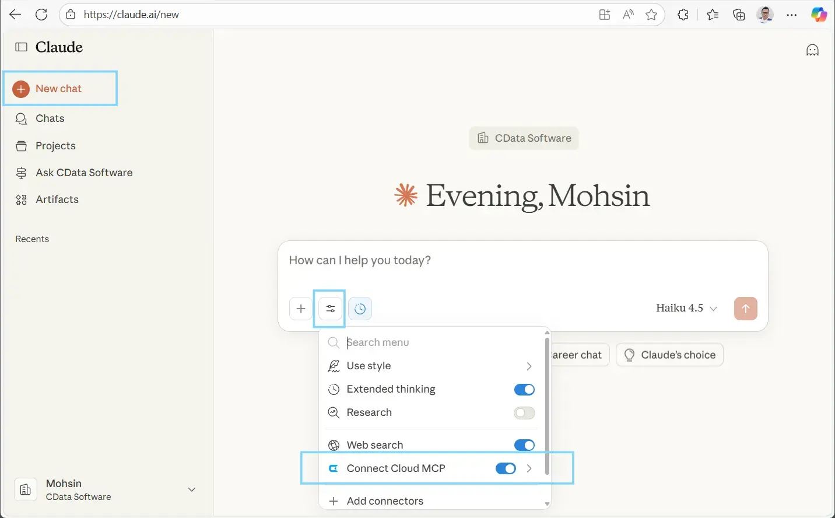Disable the Extended thinking toggle
The image size is (835, 518).
coord(524,390)
